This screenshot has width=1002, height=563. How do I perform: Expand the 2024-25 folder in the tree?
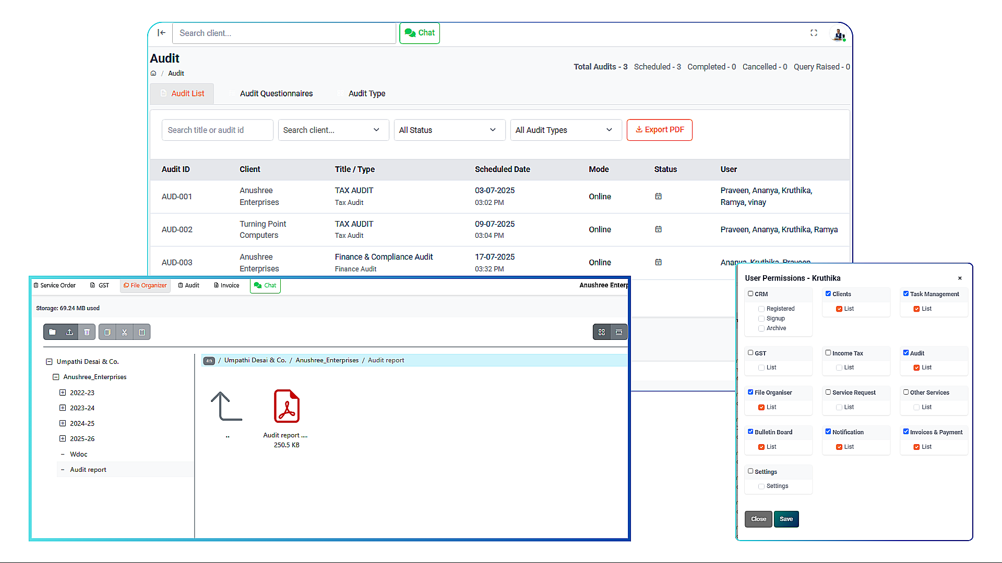point(63,423)
